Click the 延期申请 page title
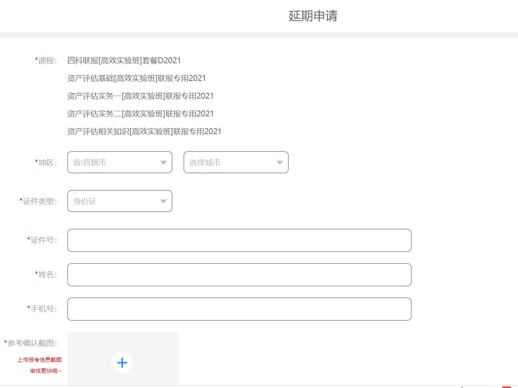The image size is (518, 388). pos(313,16)
